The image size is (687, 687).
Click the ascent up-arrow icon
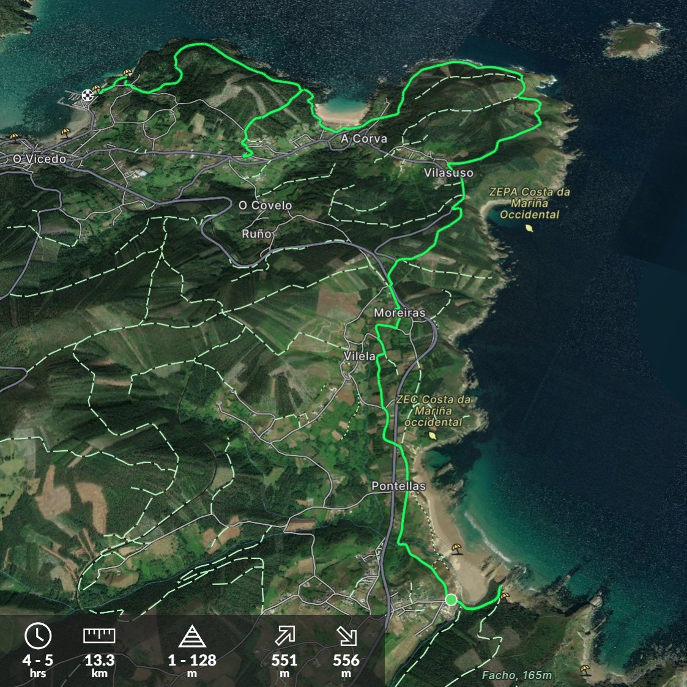click(x=284, y=636)
